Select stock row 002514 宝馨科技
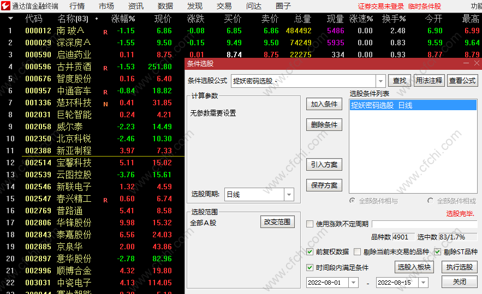Viewport: 482px width, 294px height. (92, 163)
